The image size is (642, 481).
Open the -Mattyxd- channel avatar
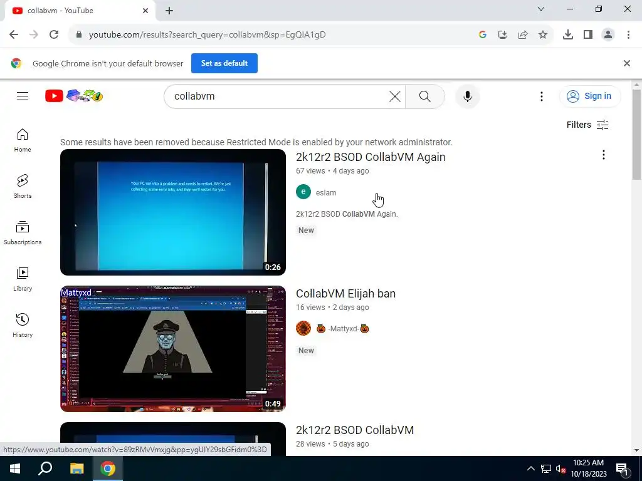pyautogui.click(x=303, y=328)
